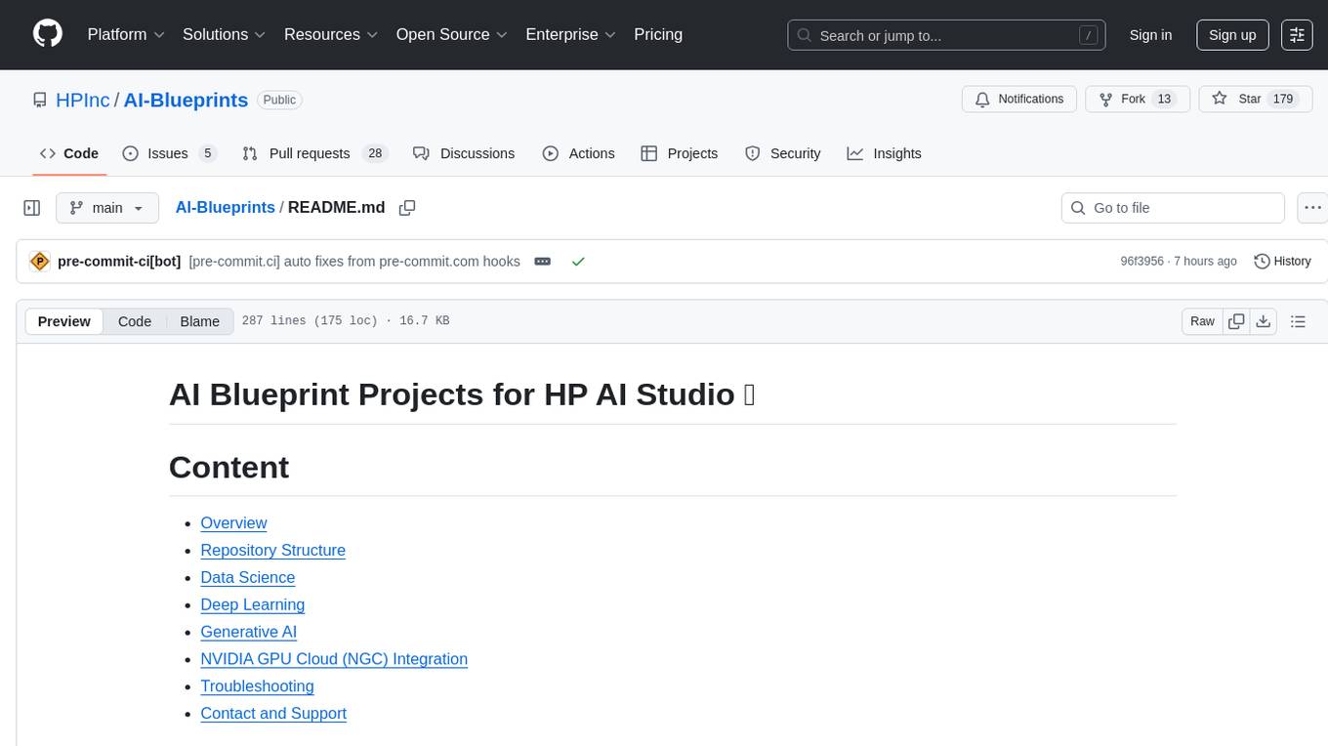View the commit check status checkmark
The image size is (1328, 746).
(x=578, y=262)
